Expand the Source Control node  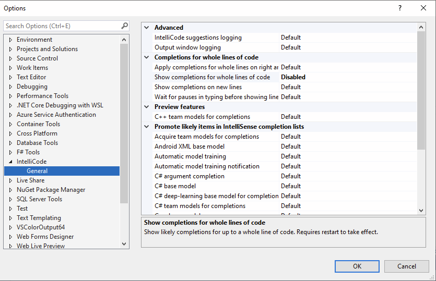[x=10, y=58]
